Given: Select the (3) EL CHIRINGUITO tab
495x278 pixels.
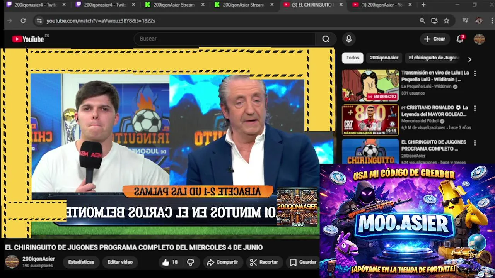Looking at the screenshot, I should (x=312, y=5).
